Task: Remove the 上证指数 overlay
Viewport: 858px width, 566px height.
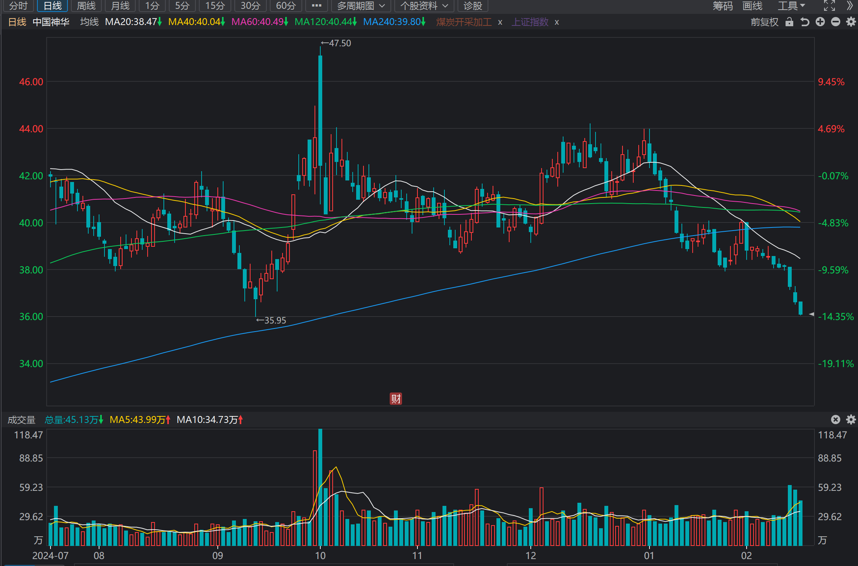Action: coord(557,22)
